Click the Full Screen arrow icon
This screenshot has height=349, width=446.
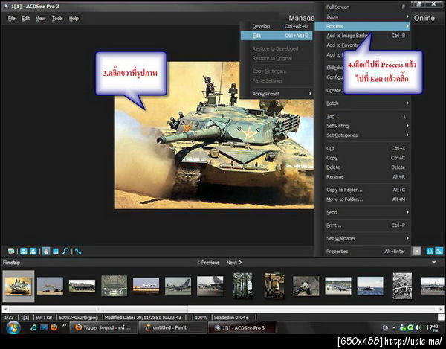pyautogui.click(x=78, y=252)
